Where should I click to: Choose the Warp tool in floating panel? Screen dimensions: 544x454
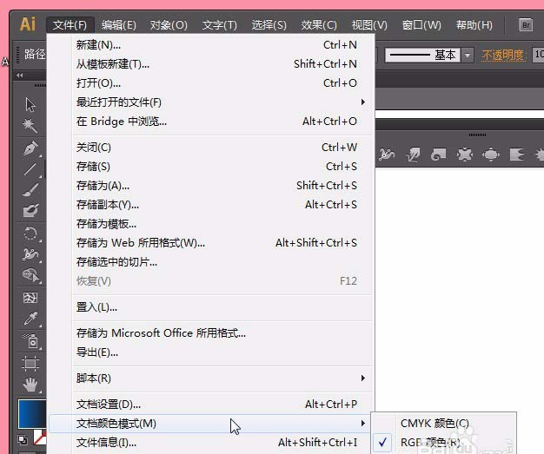tap(387, 155)
